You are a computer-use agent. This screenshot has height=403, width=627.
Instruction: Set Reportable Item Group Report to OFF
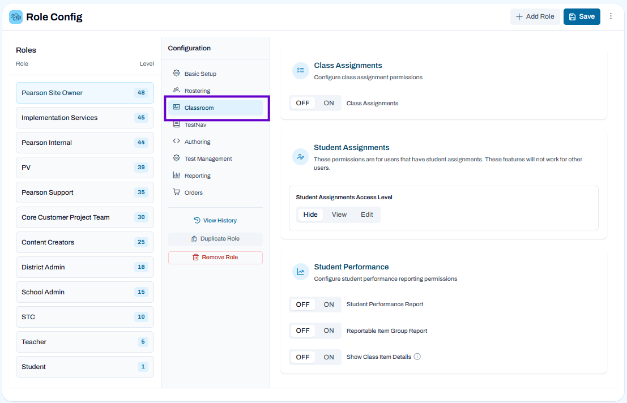[x=302, y=331]
